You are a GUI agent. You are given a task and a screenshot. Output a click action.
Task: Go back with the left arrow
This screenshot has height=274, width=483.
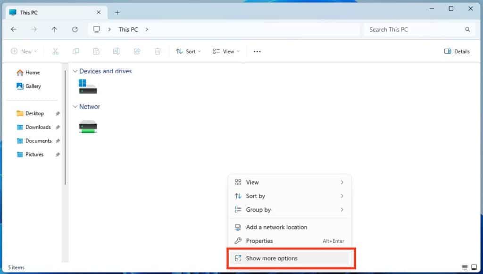coord(14,29)
